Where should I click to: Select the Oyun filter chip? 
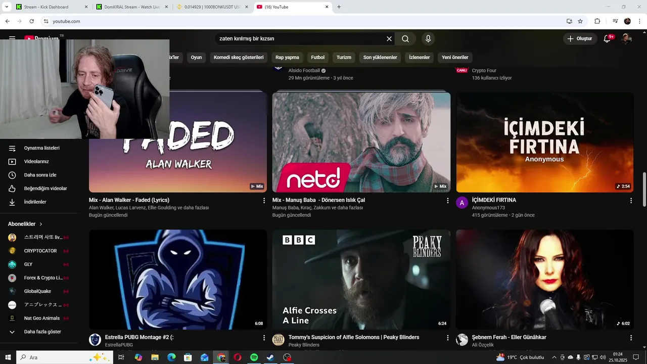(196, 57)
